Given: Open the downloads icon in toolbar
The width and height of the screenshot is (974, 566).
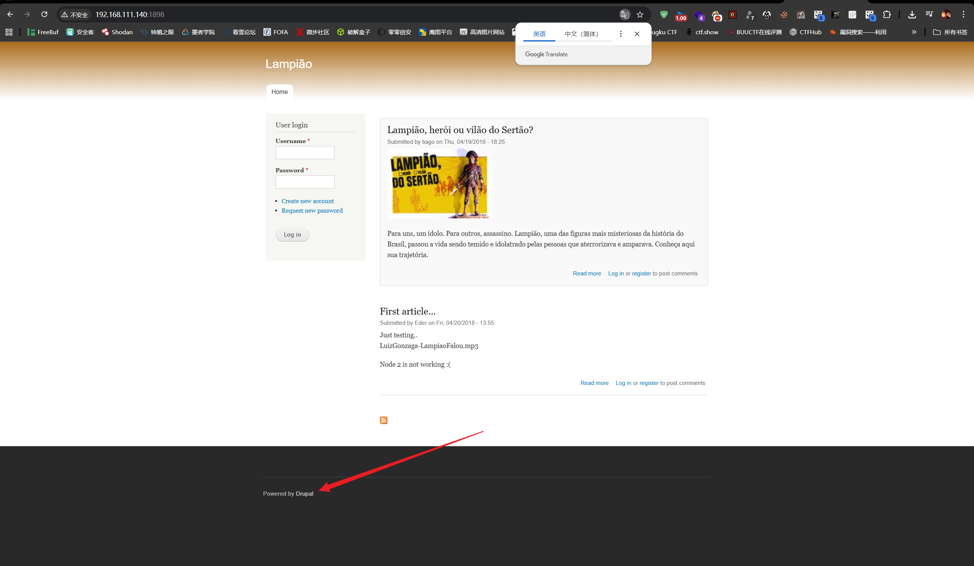Looking at the screenshot, I should [912, 15].
